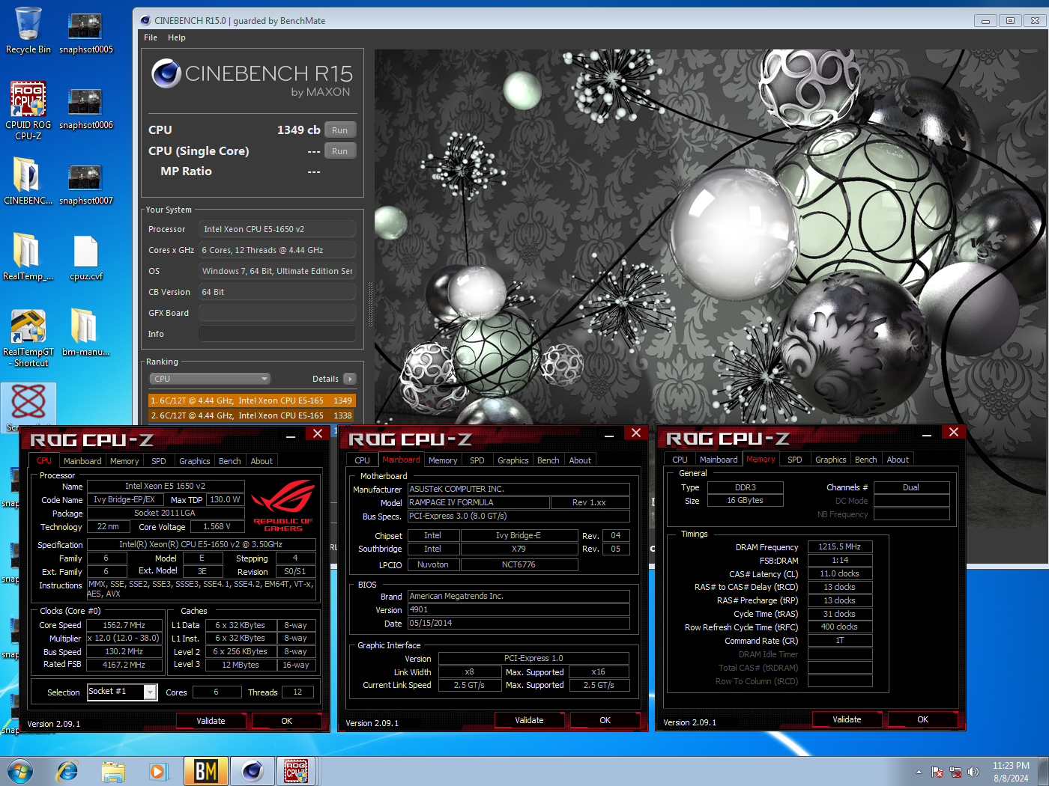Screen dimensions: 1049x786
Task: Click Validate in right CPU-Z window
Action: (847, 719)
